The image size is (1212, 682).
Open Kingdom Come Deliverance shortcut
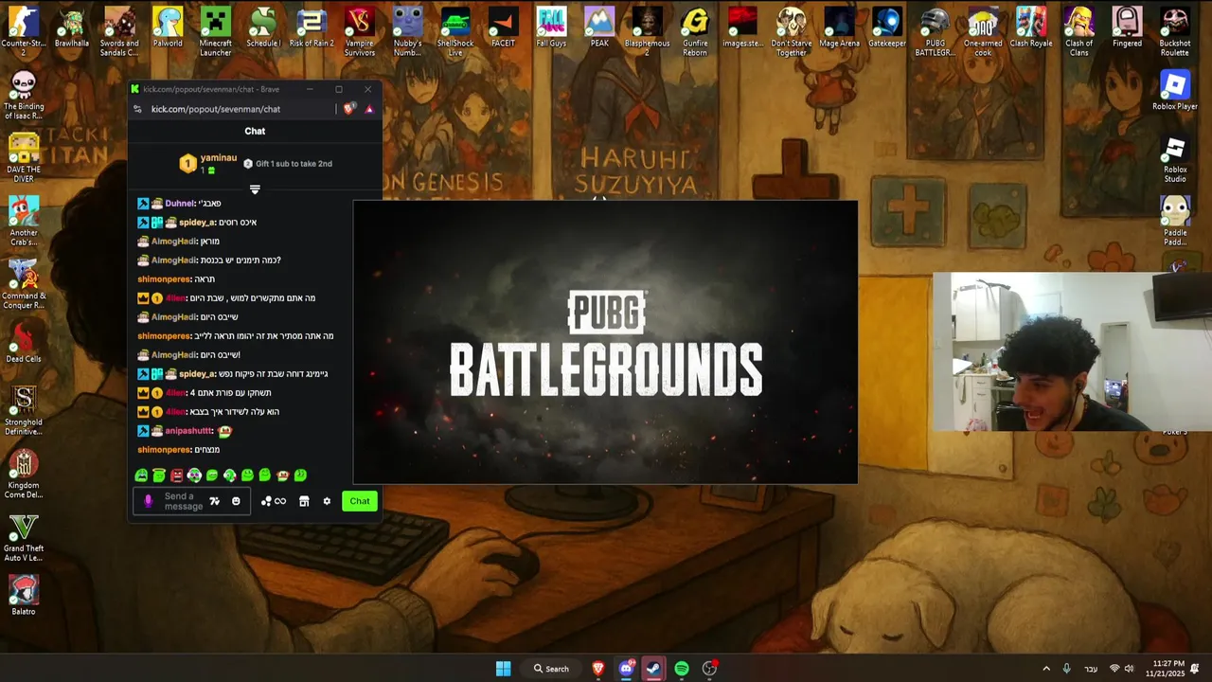(x=24, y=474)
